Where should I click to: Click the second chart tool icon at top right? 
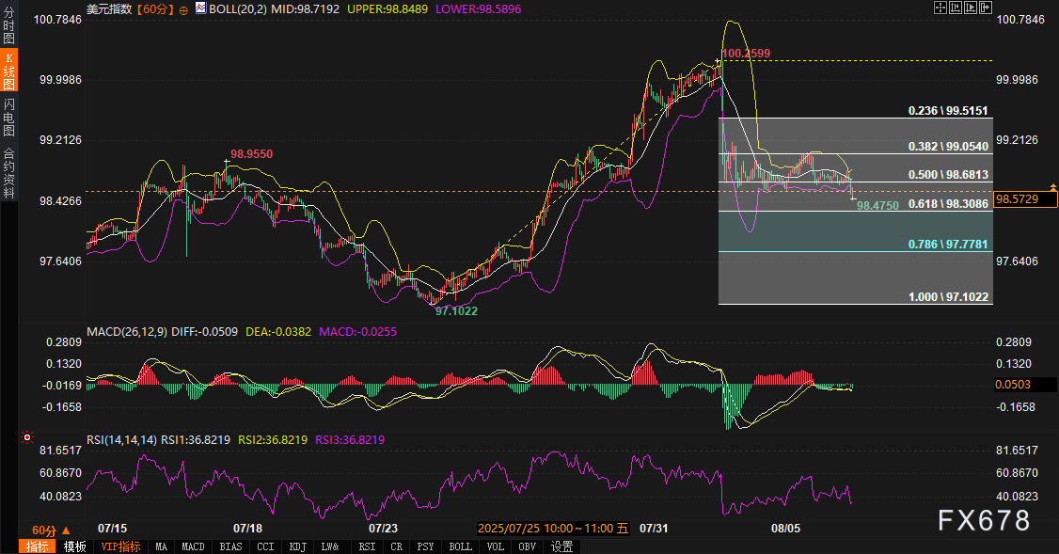(x=956, y=8)
